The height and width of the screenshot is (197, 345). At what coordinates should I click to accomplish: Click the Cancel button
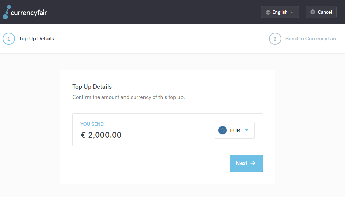click(321, 12)
